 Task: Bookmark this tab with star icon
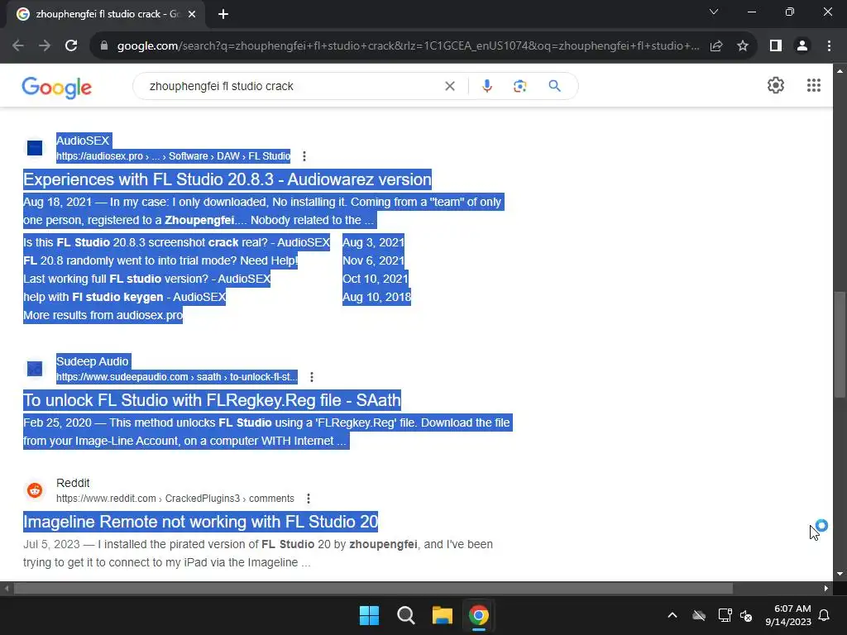click(743, 46)
